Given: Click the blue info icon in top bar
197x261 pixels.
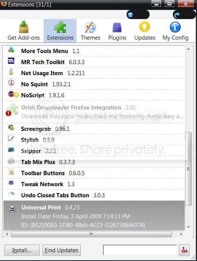Looking at the screenshot, I should (130, 15).
